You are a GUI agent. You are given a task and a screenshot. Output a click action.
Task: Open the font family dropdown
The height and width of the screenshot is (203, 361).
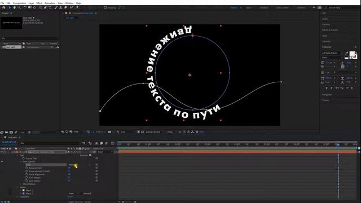click(x=332, y=53)
